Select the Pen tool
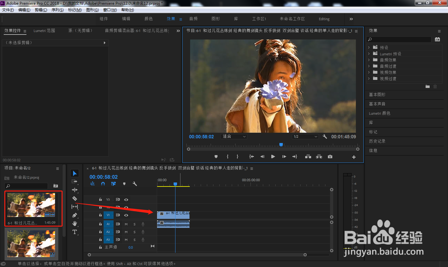 pyautogui.click(x=75, y=215)
